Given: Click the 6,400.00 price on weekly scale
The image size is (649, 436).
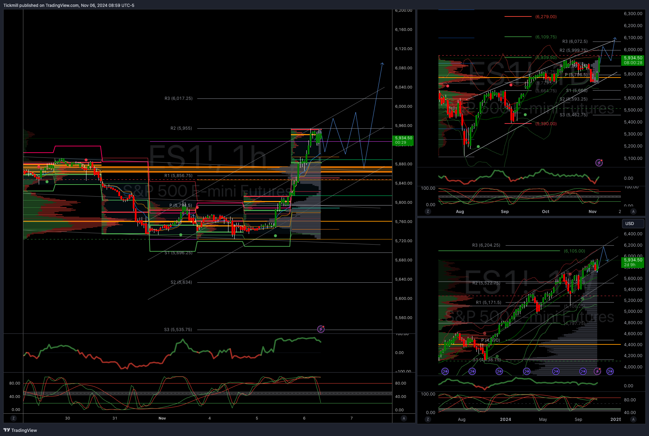Looking at the screenshot, I should (x=633, y=234).
